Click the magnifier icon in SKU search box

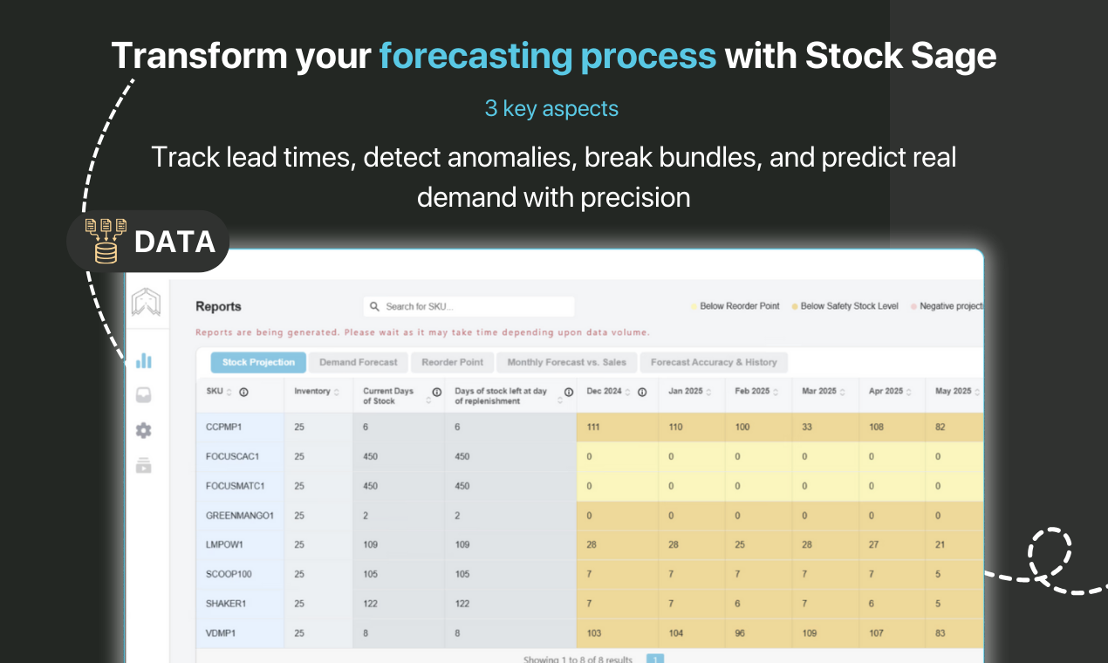375,307
